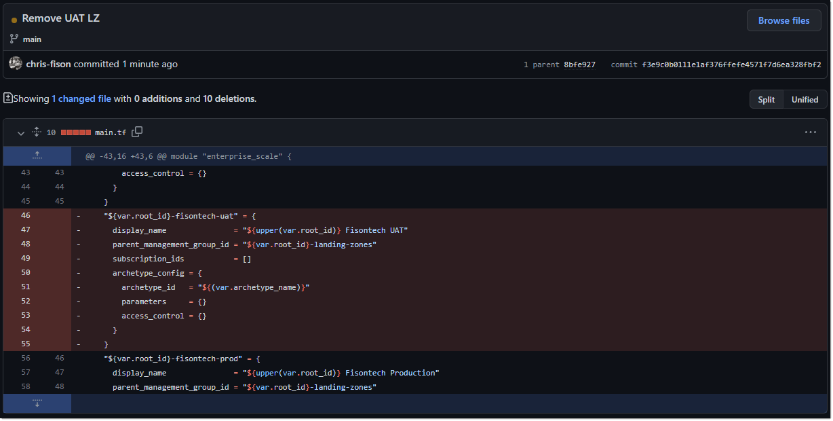Screen dimensions: 833x421
Task: Click the Browse files button
Action: (783, 20)
